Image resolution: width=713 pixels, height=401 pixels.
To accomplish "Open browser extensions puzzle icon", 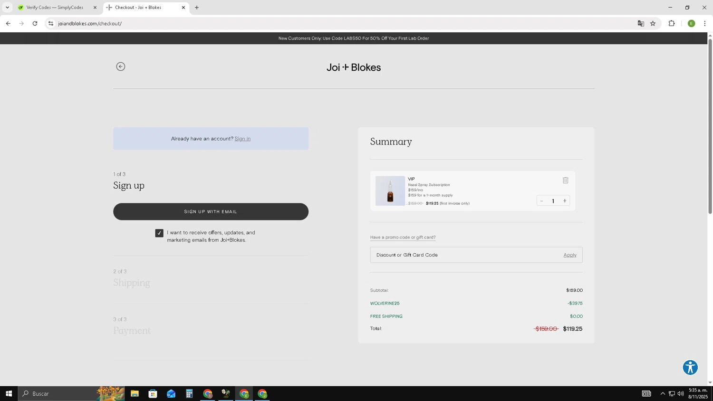I will (x=672, y=23).
